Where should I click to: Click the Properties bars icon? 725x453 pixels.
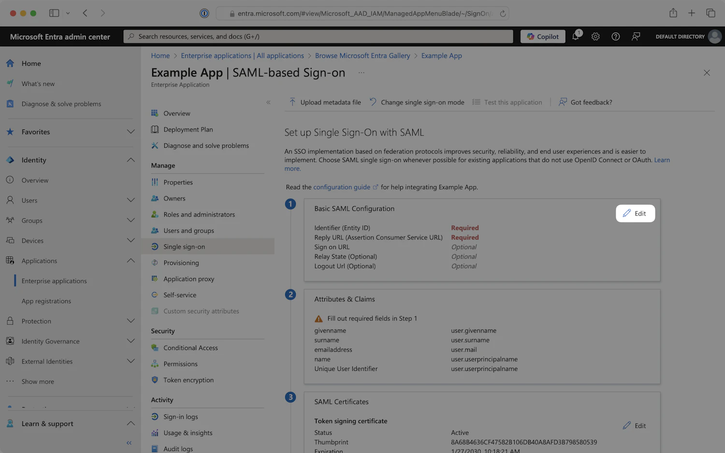[x=155, y=182]
